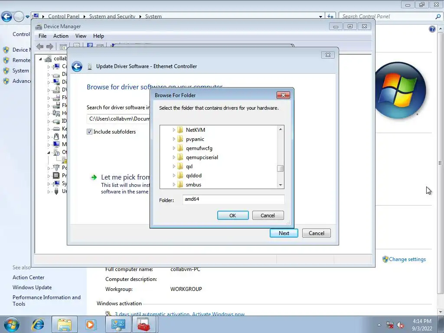Click the taskbar clock showing 4:14 PM
Image resolution: width=444 pixels, height=333 pixels.
coord(422,325)
